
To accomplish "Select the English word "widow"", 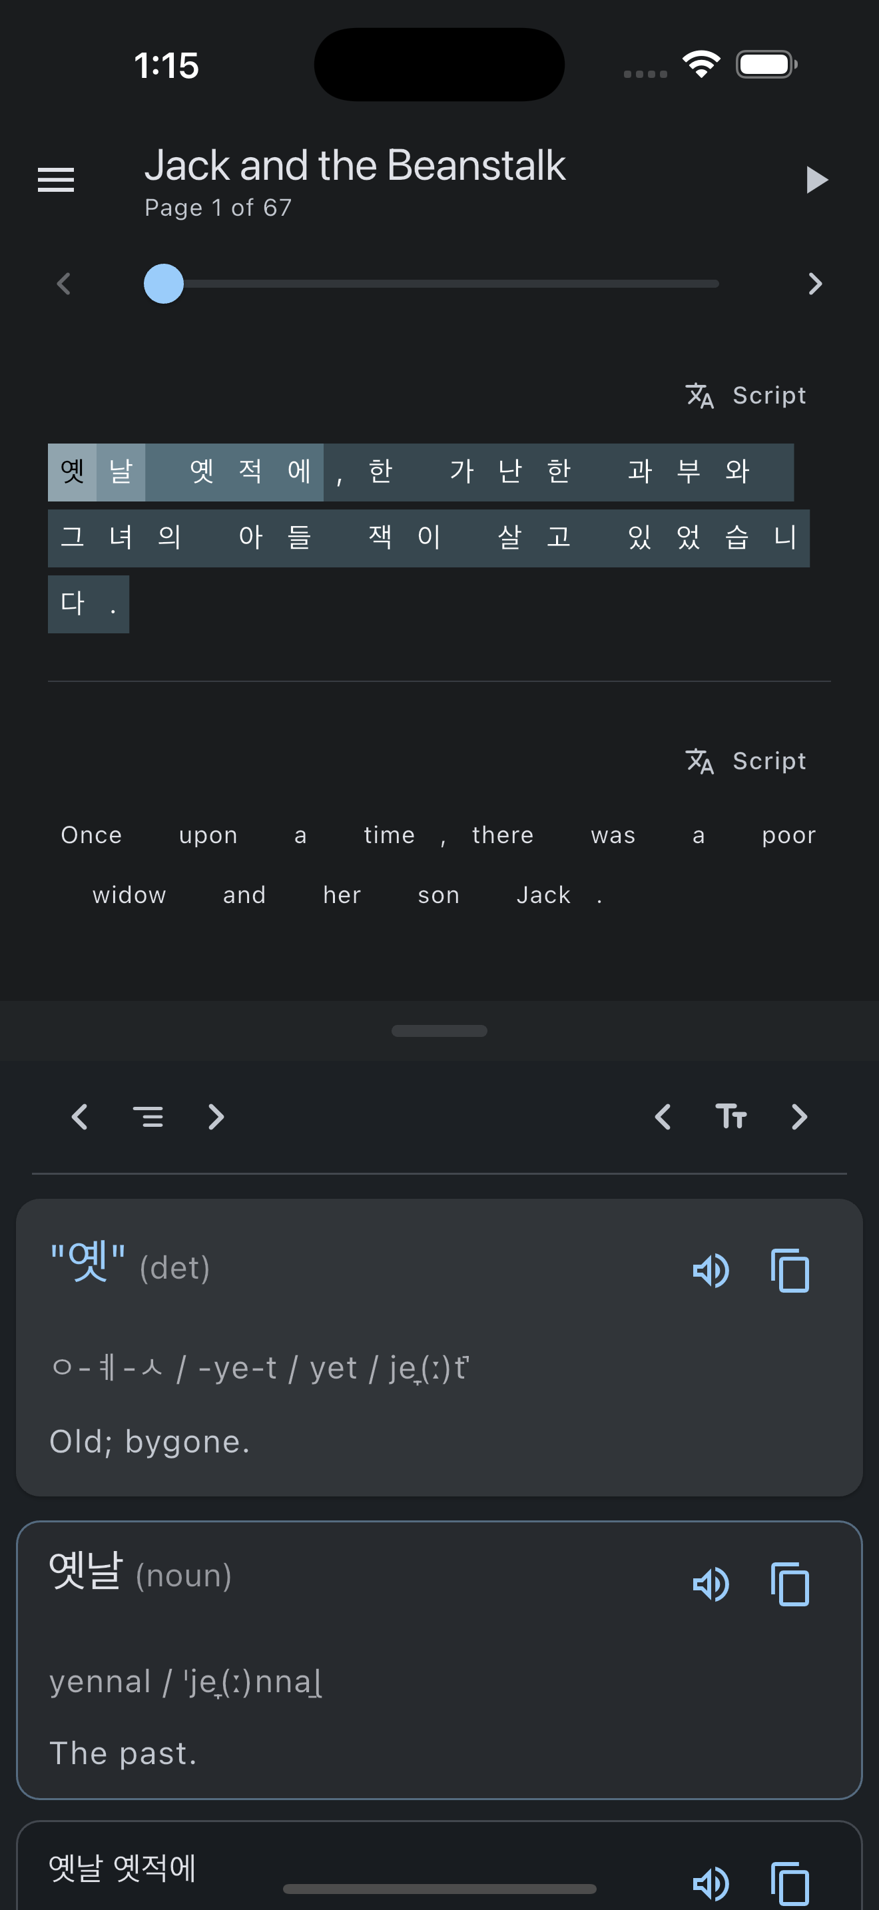I will click(129, 895).
